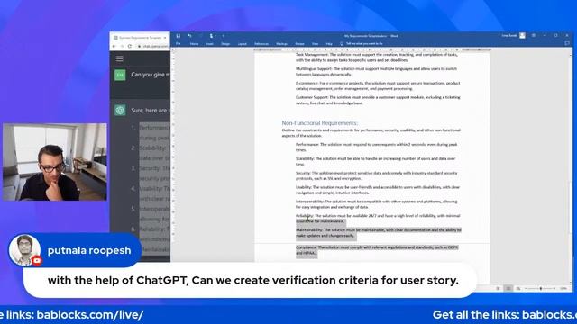Click the Tell me what you want to do box
Image resolution: width=577 pixels, height=324 pixels.
click(364, 44)
